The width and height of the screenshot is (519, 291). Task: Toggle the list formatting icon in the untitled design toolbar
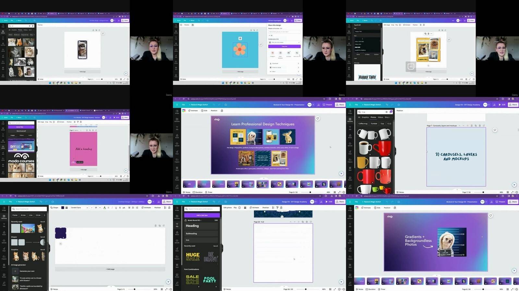tap(133, 207)
